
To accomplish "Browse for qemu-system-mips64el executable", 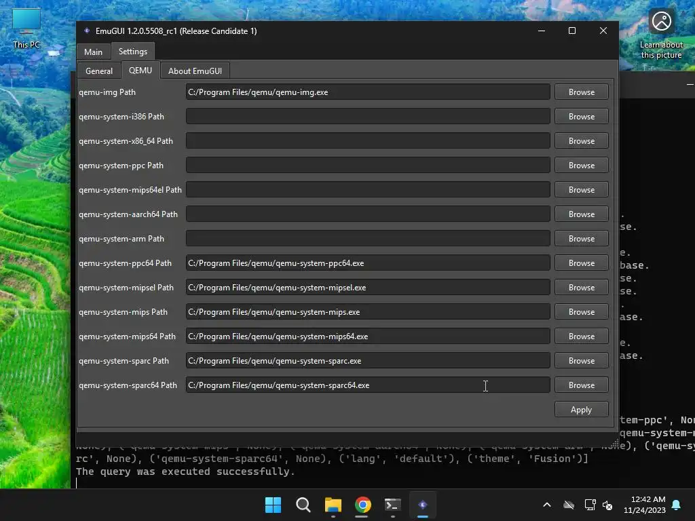I will pos(582,190).
